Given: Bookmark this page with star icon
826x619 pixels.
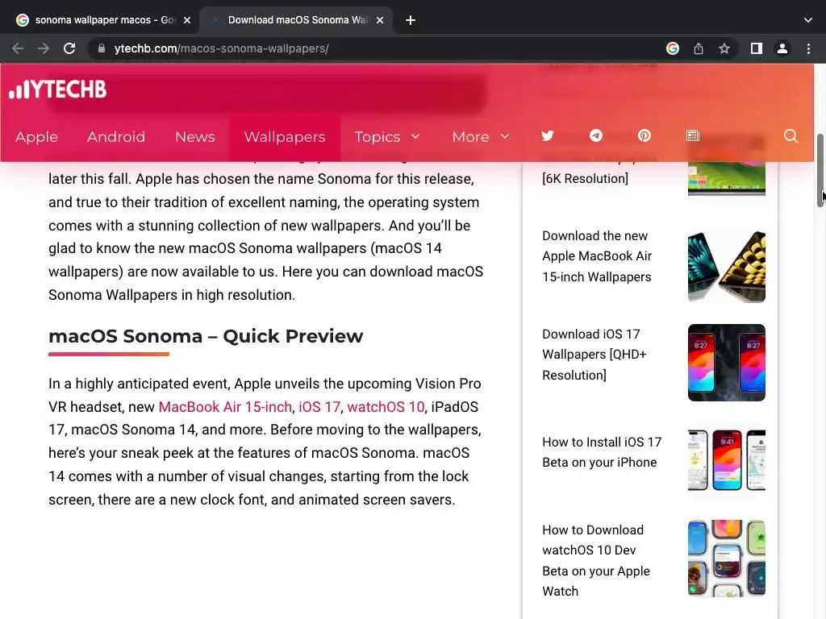Looking at the screenshot, I should pyautogui.click(x=724, y=48).
